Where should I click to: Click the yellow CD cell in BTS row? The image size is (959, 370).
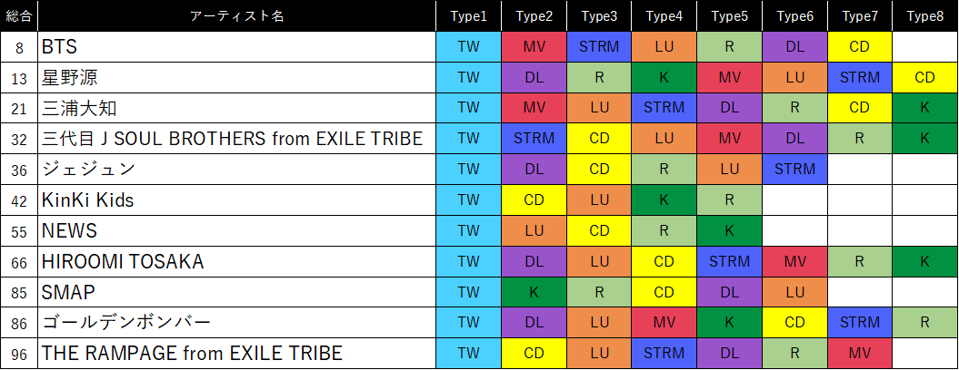click(860, 46)
